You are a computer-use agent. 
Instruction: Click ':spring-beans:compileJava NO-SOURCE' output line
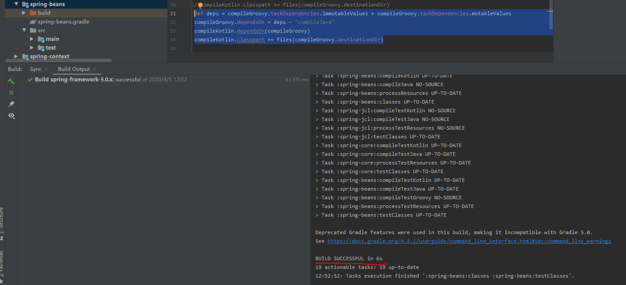(379, 84)
